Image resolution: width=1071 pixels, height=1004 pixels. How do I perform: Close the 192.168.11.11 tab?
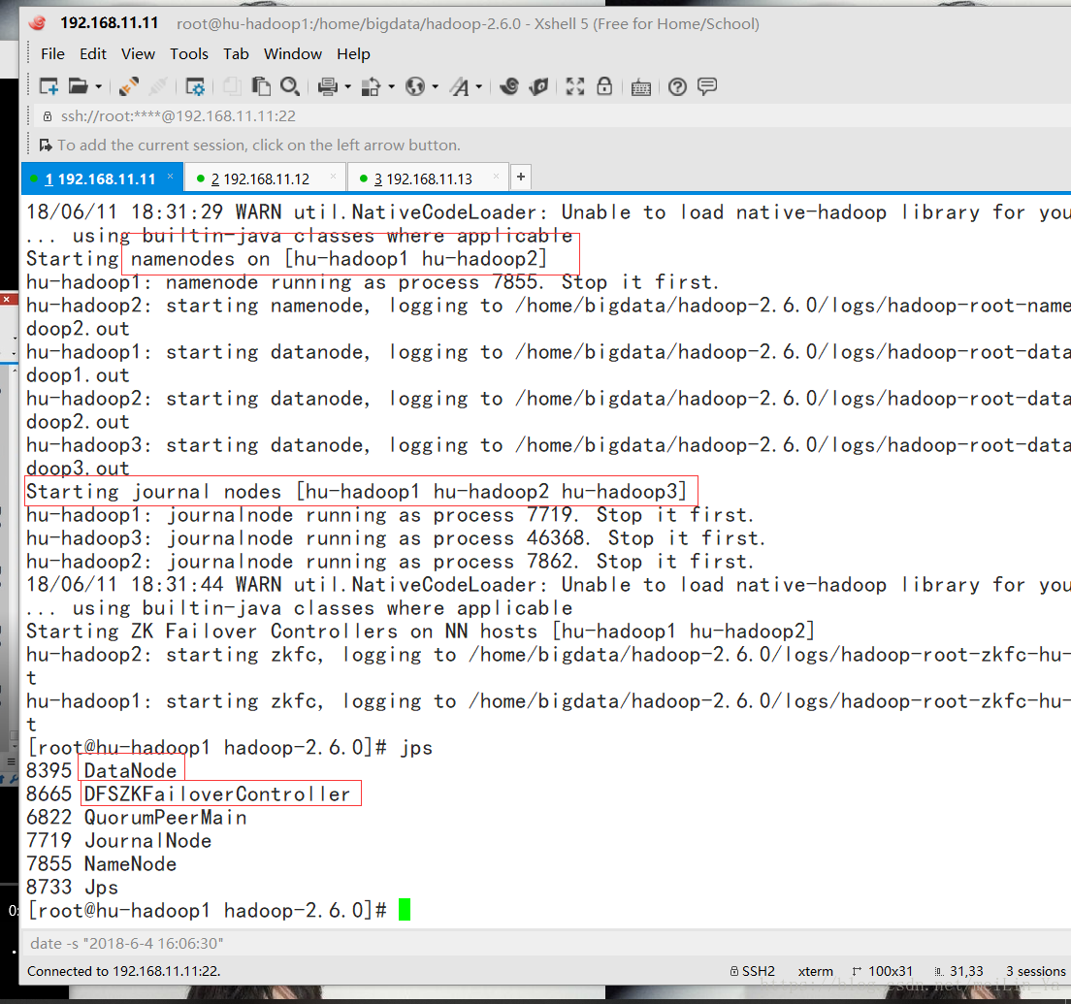pyautogui.click(x=170, y=177)
